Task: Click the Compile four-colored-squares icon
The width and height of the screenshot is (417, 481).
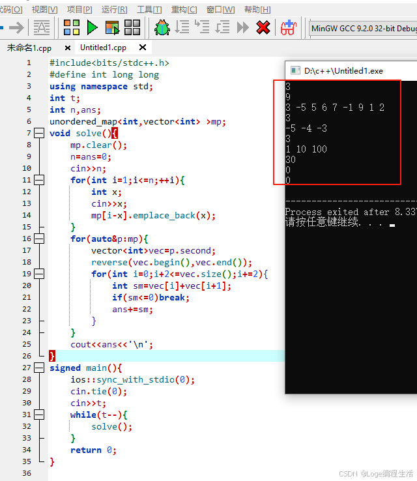Action: click(72, 27)
